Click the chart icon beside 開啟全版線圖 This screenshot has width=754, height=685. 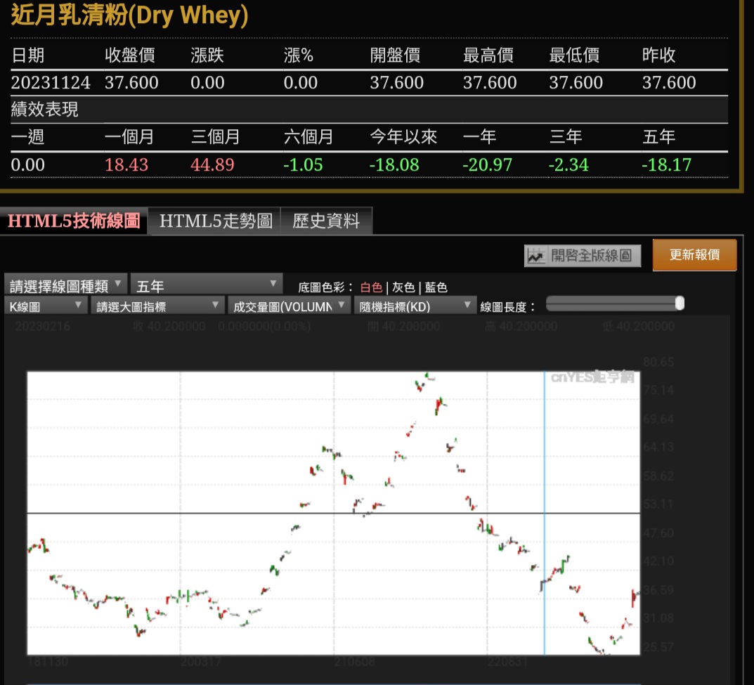tap(536, 256)
